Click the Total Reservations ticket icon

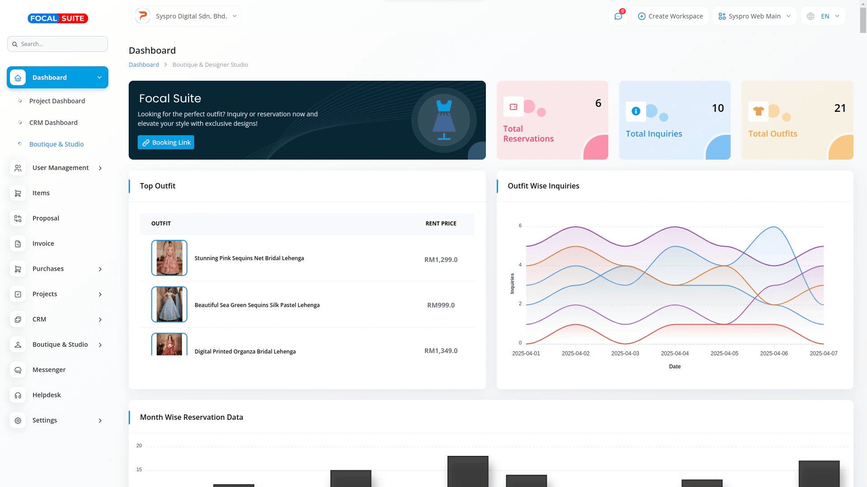513,107
